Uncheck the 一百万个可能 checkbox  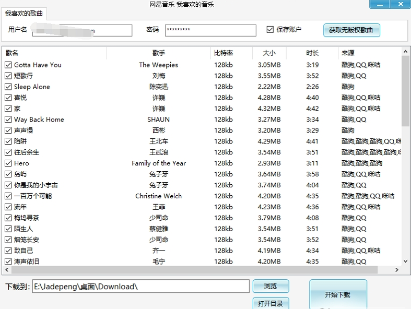8,196
